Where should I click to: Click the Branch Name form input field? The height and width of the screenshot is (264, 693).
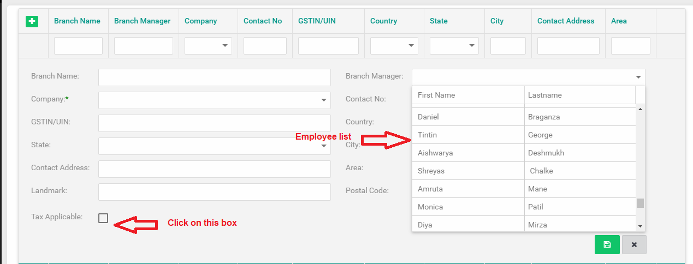pyautogui.click(x=214, y=77)
